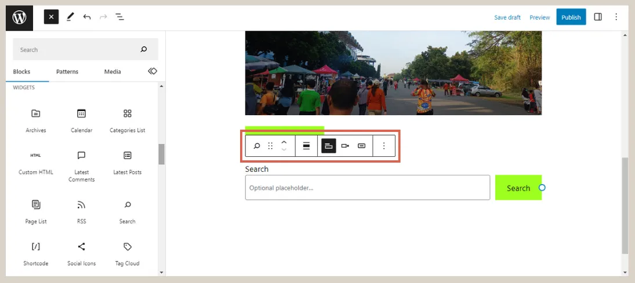Image resolution: width=635 pixels, height=283 pixels.
Task: Open the synced patterns diamond tab
Action: pyautogui.click(x=153, y=71)
